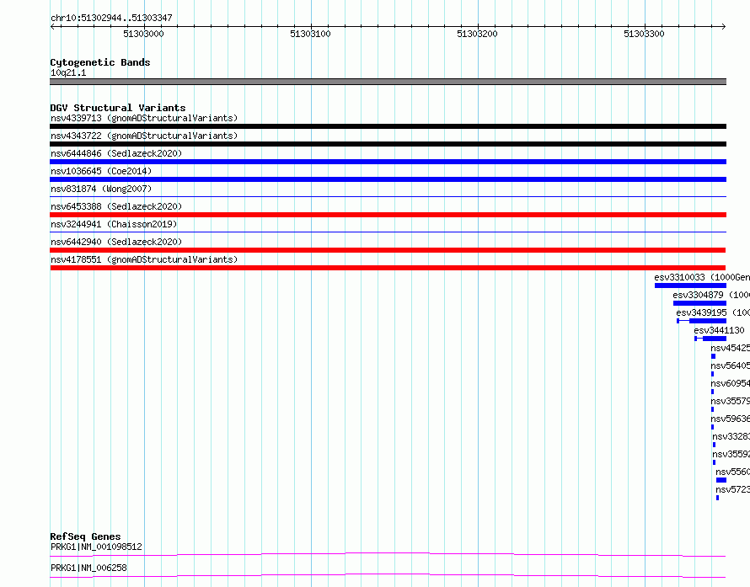The width and height of the screenshot is (750, 587).
Task: Click the magenta intron line under PRKG1|NM_006258
Action: tap(388, 575)
